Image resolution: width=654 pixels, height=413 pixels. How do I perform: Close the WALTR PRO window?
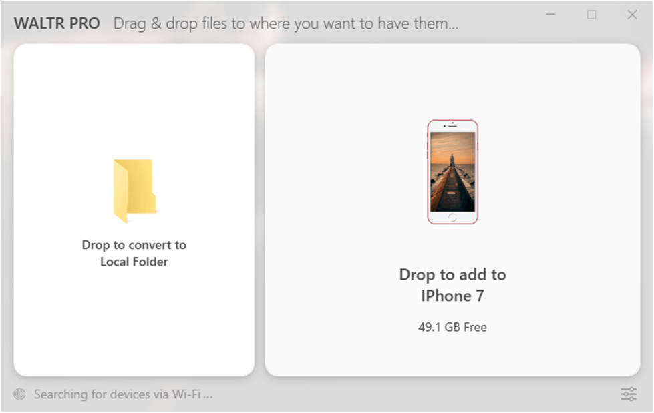(633, 15)
